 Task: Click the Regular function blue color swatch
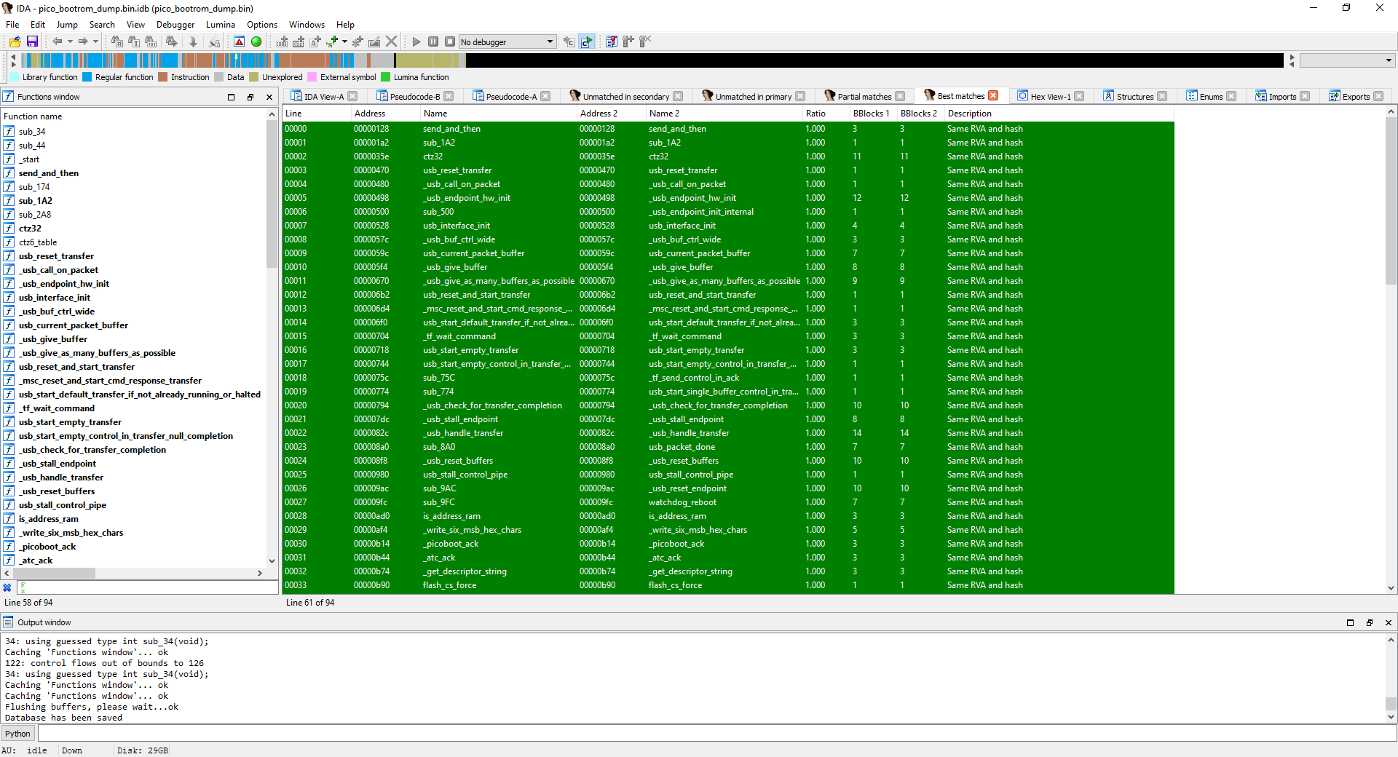(x=87, y=77)
